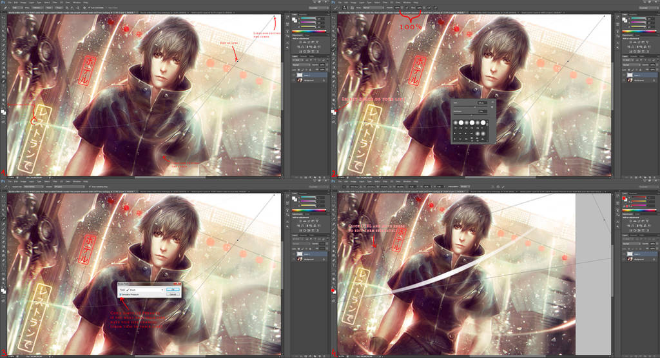Click the trash icon in first screenshot Layers panel

(x=324, y=177)
